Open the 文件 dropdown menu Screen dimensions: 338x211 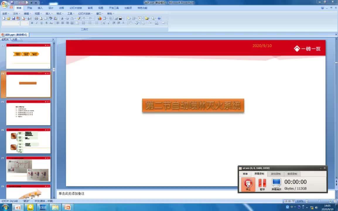tap(16, 13)
